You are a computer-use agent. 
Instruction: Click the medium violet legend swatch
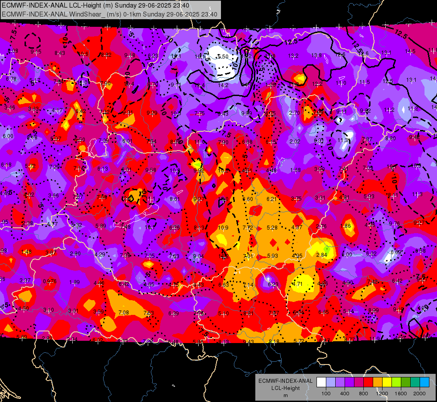[x=340, y=382]
